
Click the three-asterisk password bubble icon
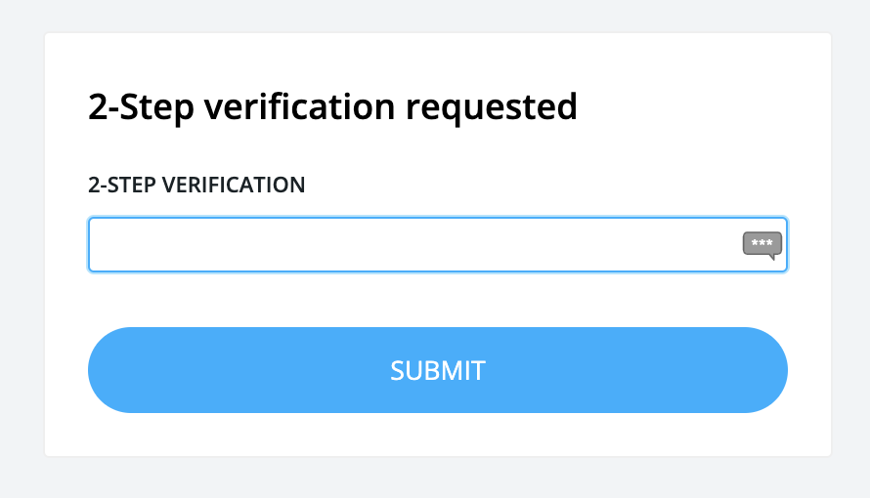pos(762,244)
